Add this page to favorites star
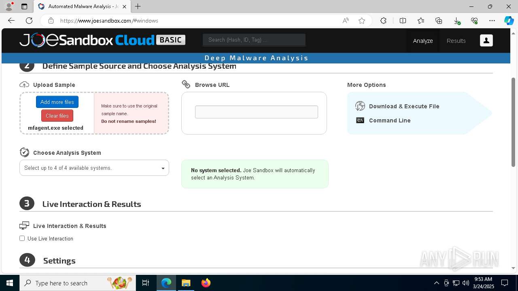 coord(362,21)
